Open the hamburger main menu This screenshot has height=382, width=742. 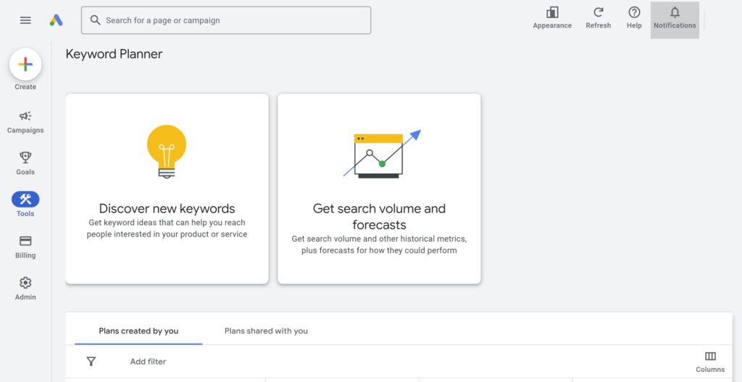25,20
